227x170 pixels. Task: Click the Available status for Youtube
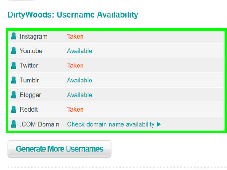(80, 51)
